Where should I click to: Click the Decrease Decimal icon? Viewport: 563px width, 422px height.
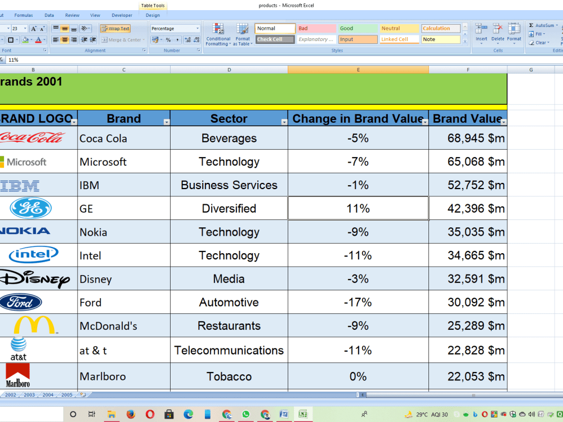[x=196, y=40]
